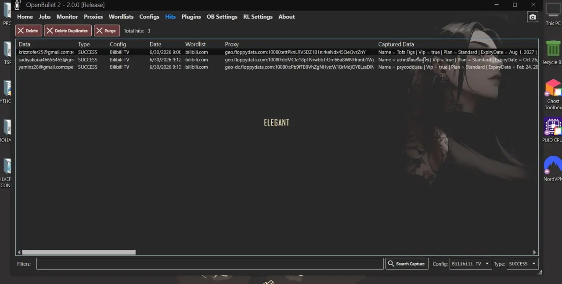Screen dimensions: 562x284
Task: Open the Type filter dropdown showing SUCCESS
Action: 522,264
